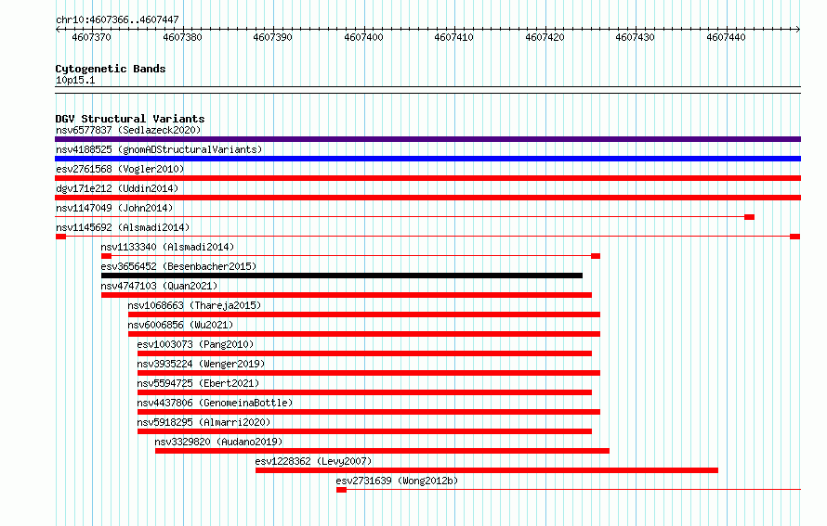Screen dimensions: 827x526
Task: Click the left end block of esv2731639
Action: tap(341, 490)
